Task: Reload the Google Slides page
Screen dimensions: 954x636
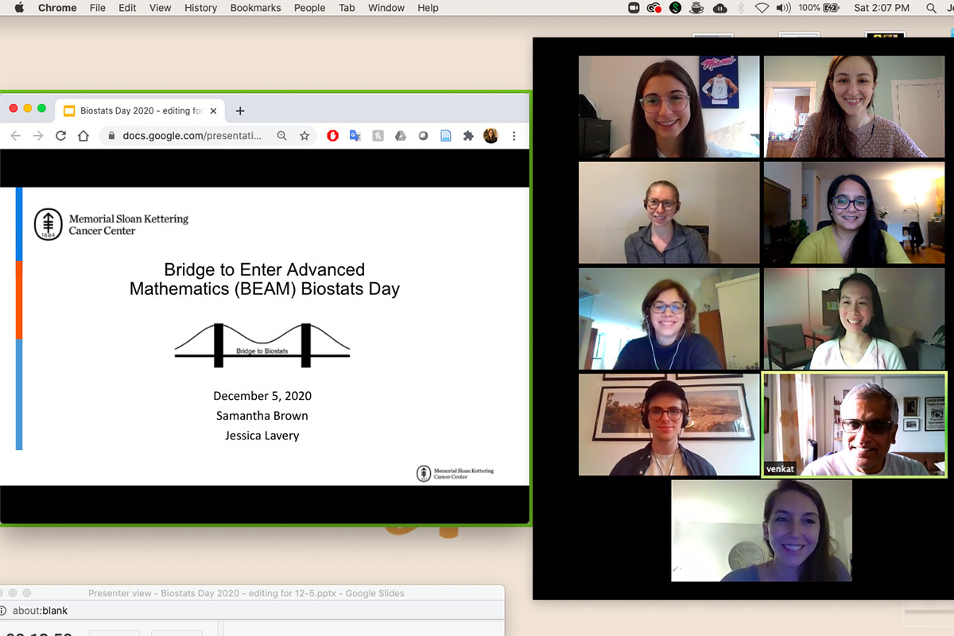Action: point(60,136)
